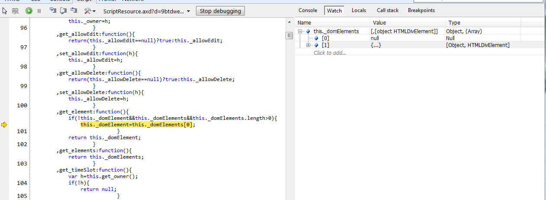546x200 pixels.
Task: Click the Value column header
Action: pos(408,22)
